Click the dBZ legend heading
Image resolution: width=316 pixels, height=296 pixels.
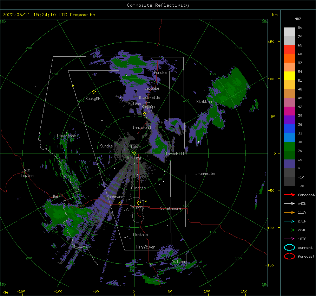pyautogui.click(x=298, y=19)
